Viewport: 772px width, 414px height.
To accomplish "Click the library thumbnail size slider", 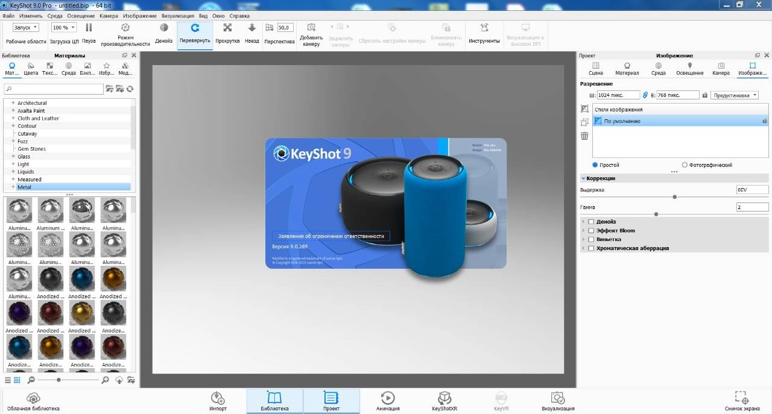I will click(59, 380).
